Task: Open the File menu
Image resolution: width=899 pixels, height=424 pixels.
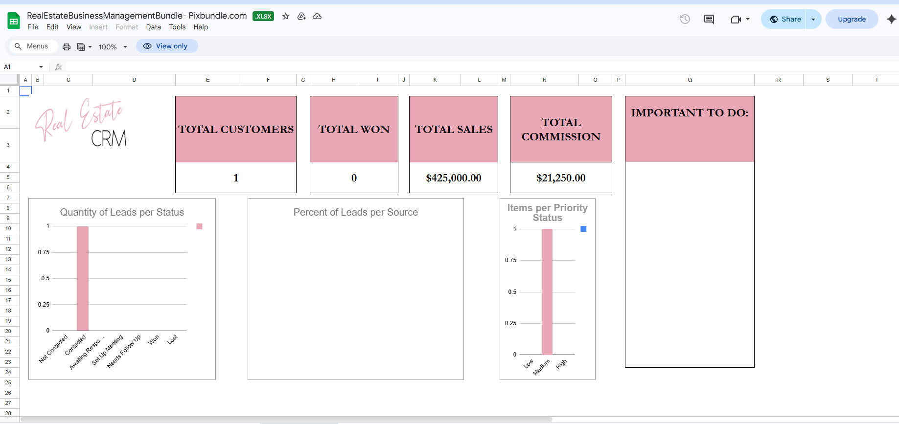Action: click(33, 27)
